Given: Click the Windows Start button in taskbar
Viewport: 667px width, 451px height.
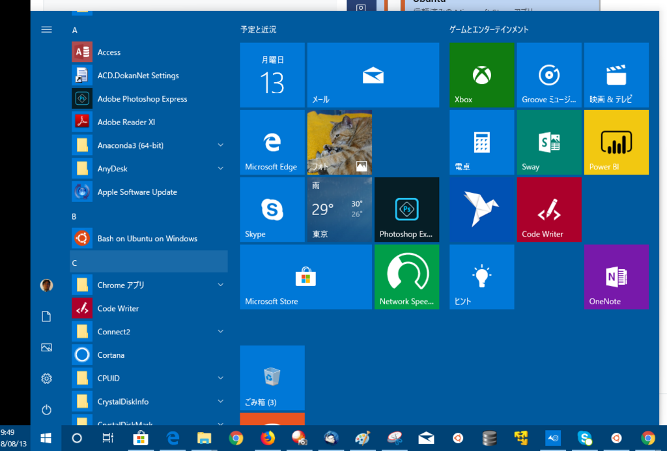Looking at the screenshot, I should (x=46, y=438).
